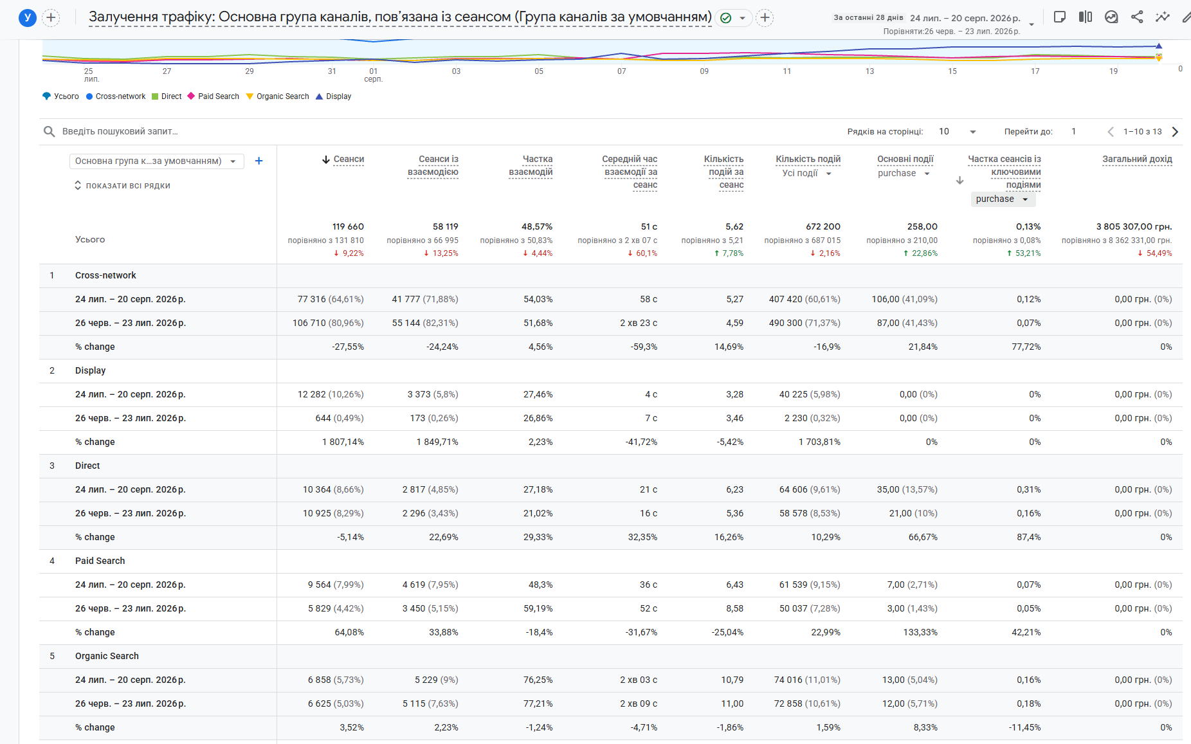The width and height of the screenshot is (1191, 744).
Task: Click the trend analysis icon in header
Action: (1111, 17)
